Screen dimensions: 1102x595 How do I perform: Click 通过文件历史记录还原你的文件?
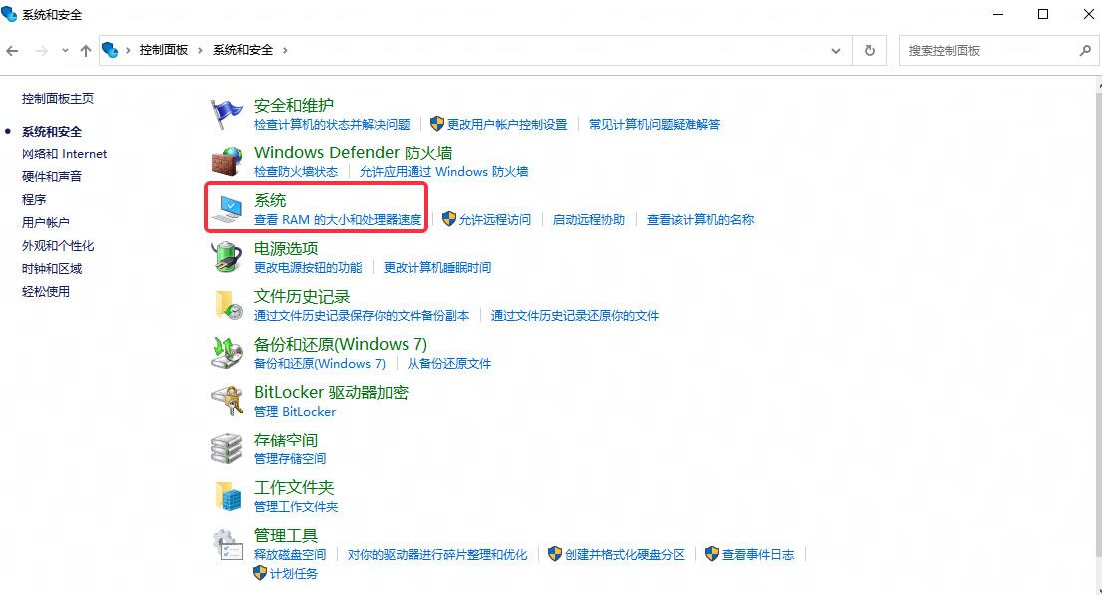point(574,315)
